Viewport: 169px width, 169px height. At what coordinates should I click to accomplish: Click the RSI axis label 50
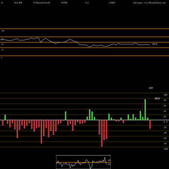click(x=2, y=44)
